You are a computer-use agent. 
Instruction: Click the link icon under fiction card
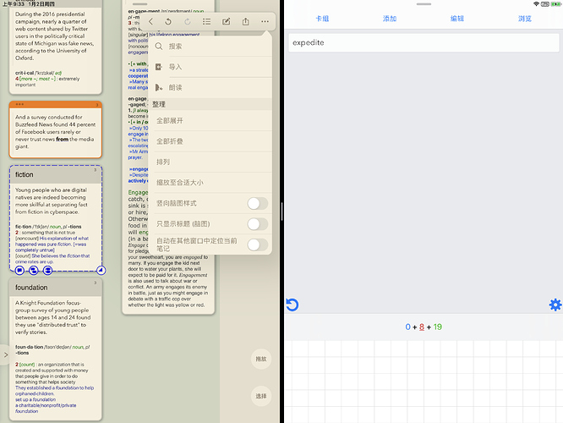point(34,270)
